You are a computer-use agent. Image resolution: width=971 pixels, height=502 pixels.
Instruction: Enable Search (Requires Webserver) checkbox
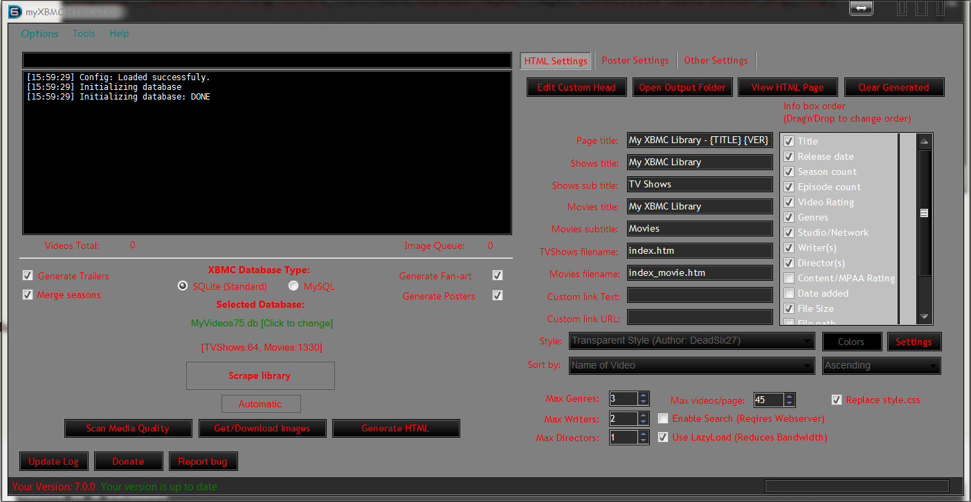663,418
